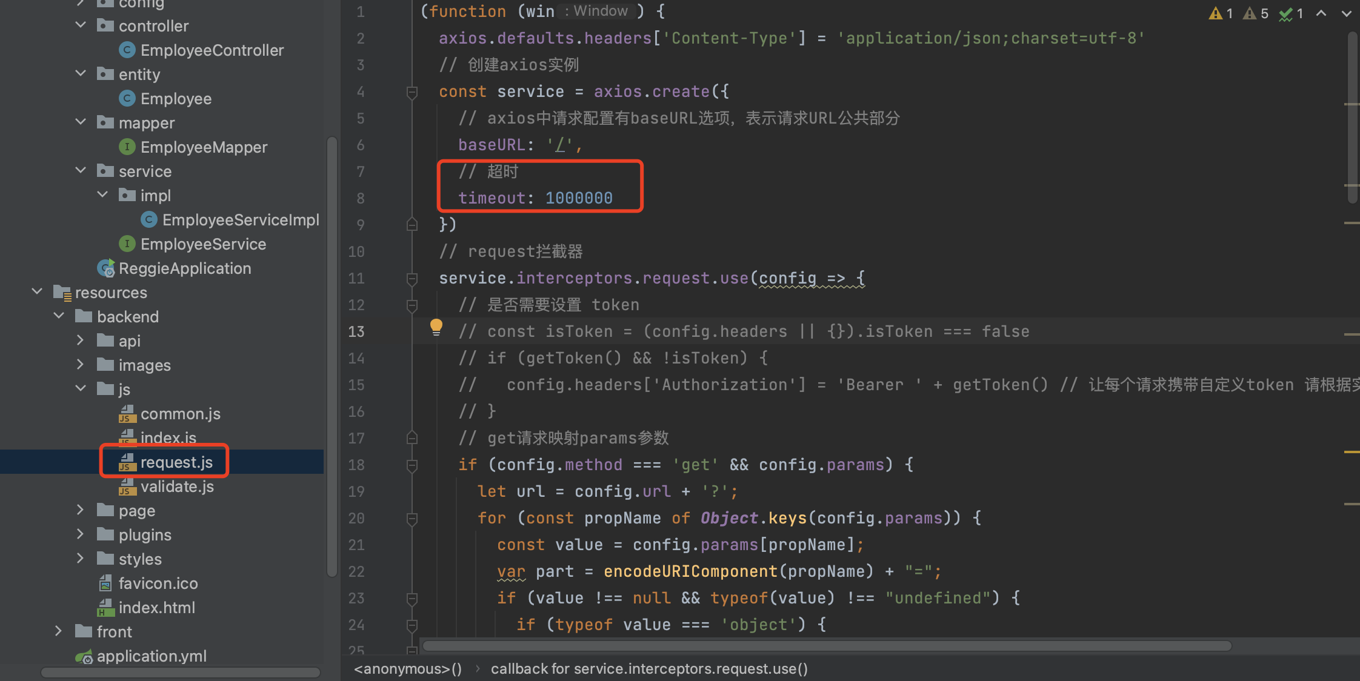Expand the api folder
Screen dimensions: 1360x681
81,340
